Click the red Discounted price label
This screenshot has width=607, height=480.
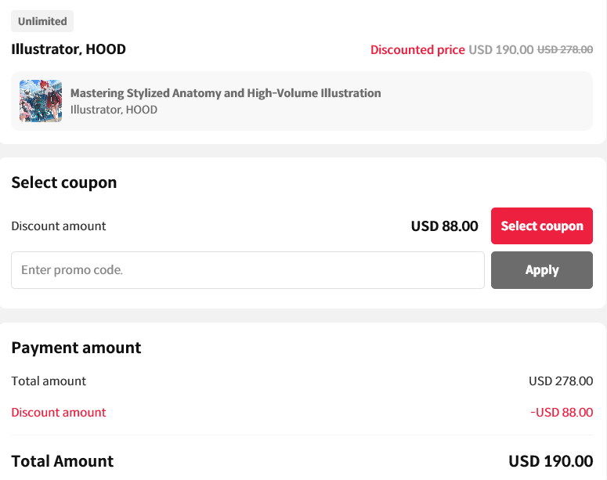[x=417, y=50]
